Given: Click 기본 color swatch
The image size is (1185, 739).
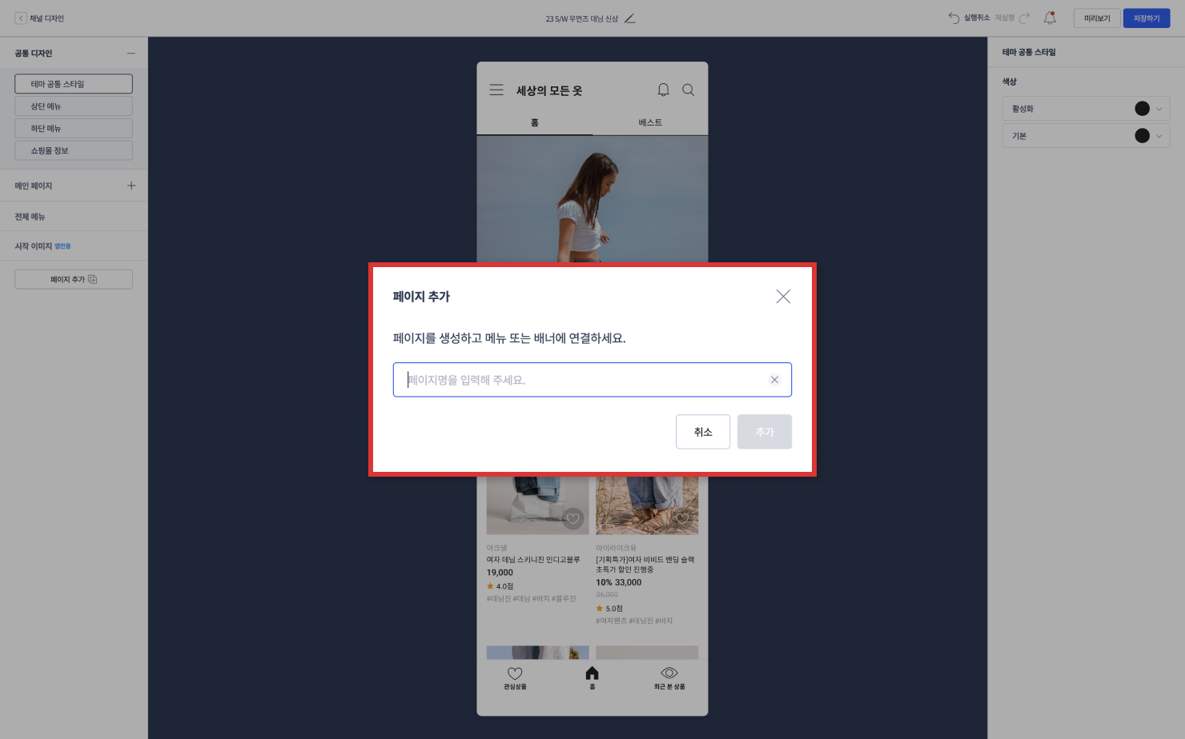Looking at the screenshot, I should 1143,136.
